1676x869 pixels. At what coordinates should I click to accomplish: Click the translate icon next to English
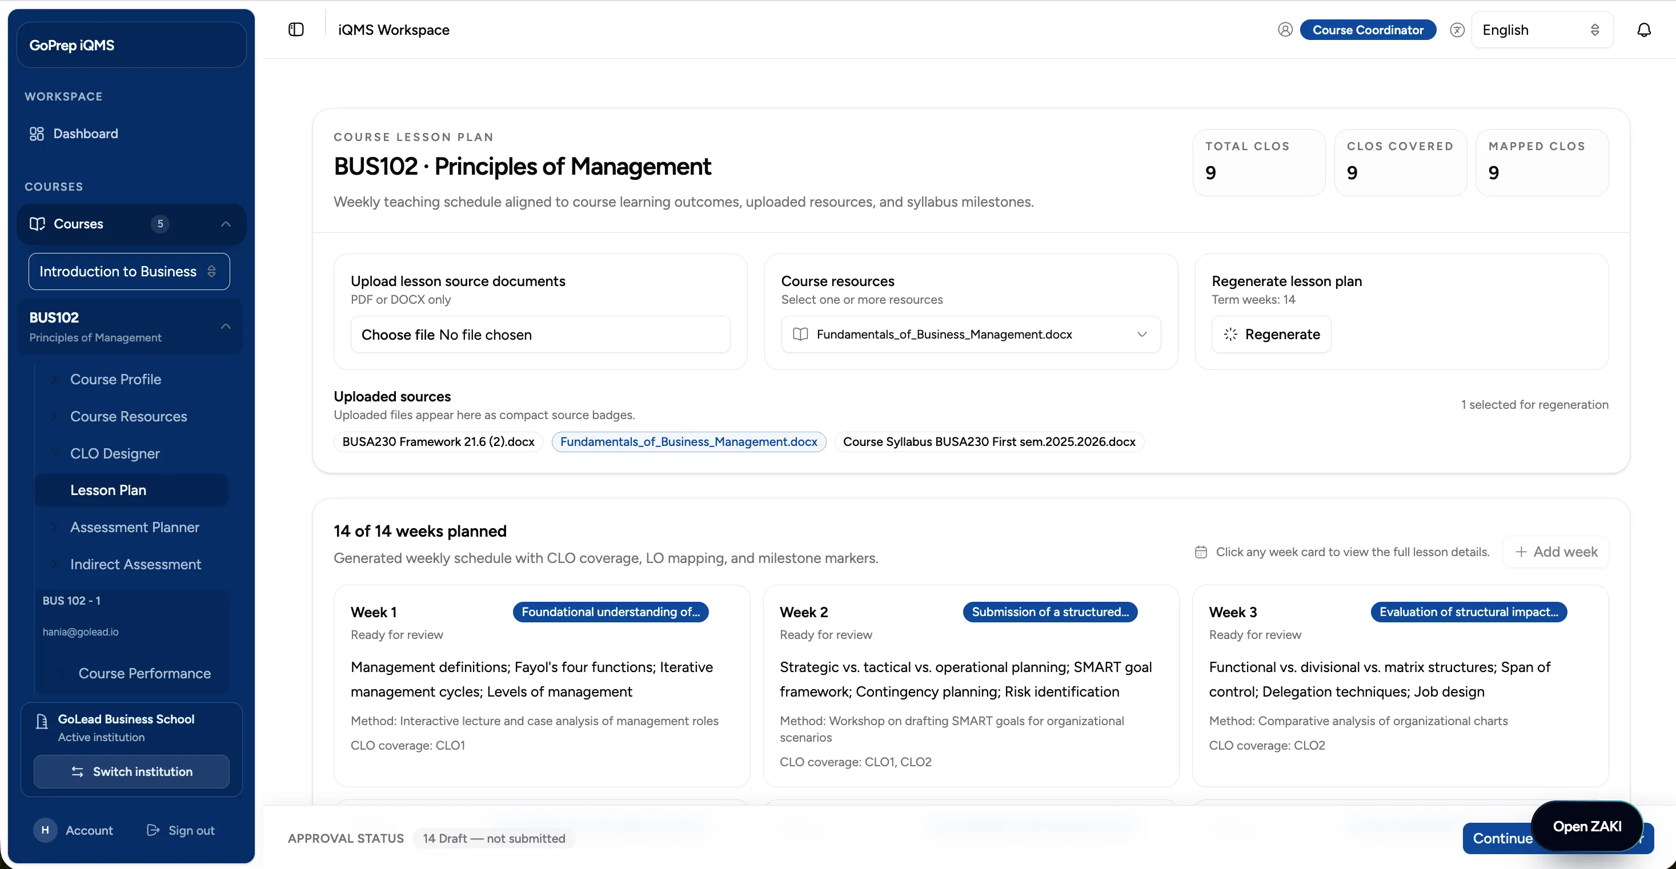click(x=1457, y=30)
